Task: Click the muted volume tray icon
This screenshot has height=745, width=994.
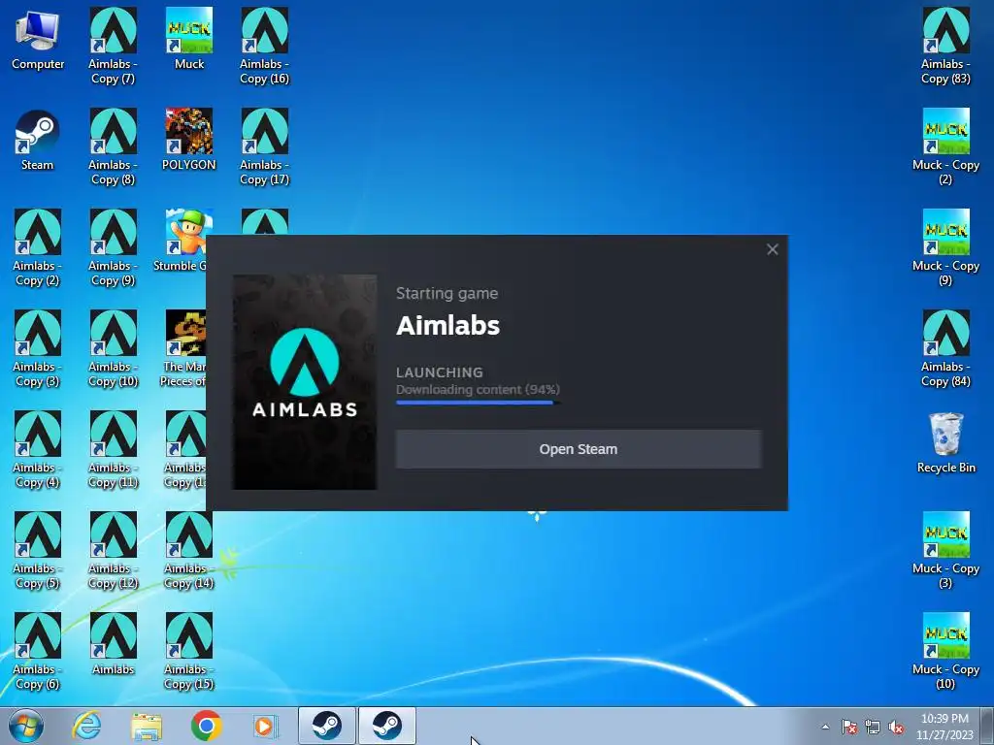Action: click(x=896, y=727)
